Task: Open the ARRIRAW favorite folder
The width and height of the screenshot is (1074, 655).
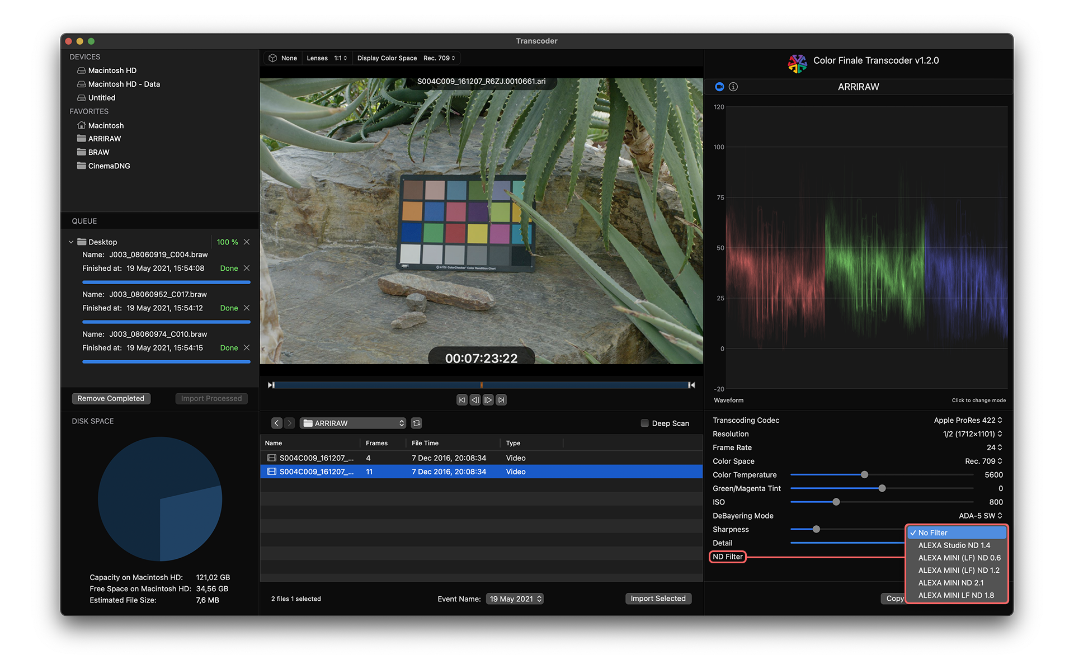Action: tap(104, 139)
